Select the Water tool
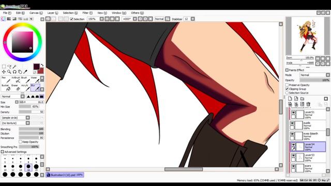Image resolution: width=331 pixels, height=186 pixels. [x=35, y=80]
